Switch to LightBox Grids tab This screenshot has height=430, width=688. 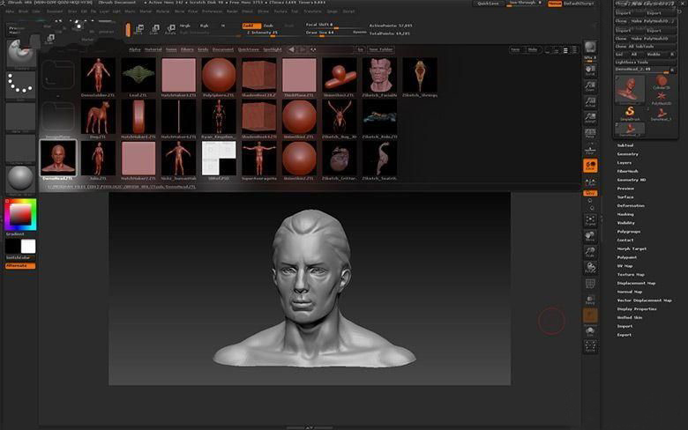pos(203,49)
